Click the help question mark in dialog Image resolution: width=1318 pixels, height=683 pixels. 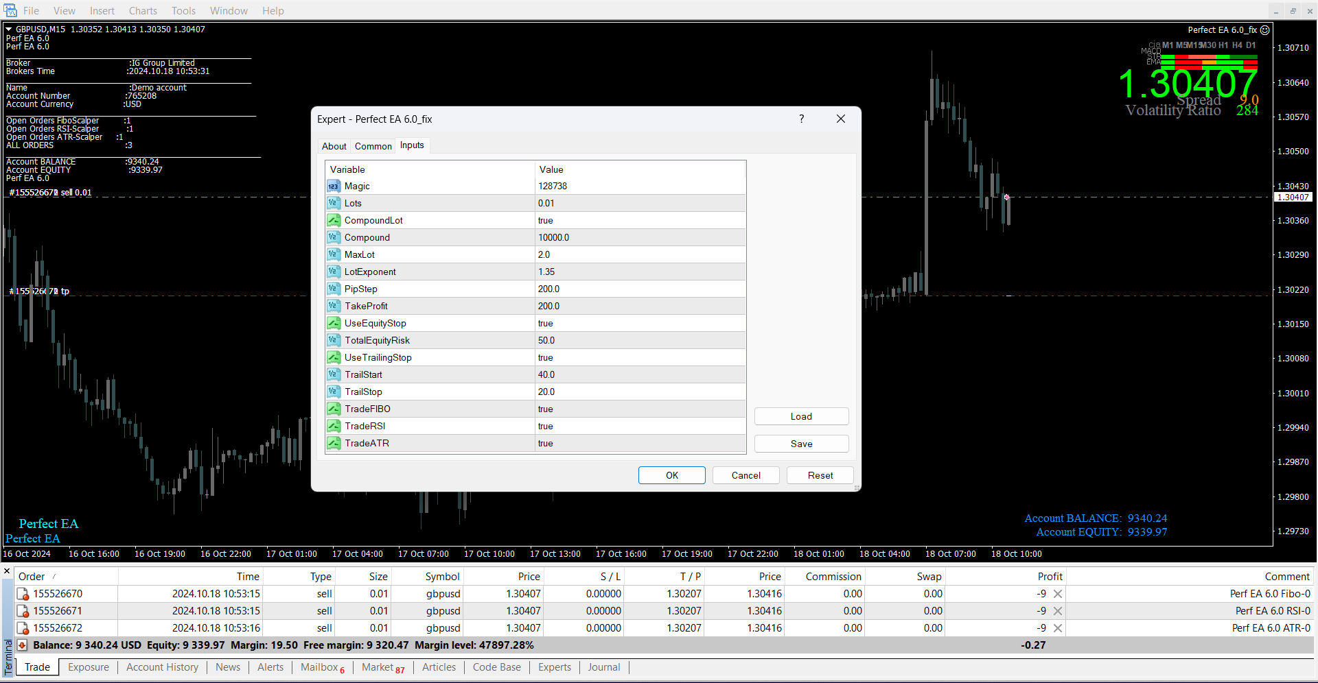click(801, 119)
